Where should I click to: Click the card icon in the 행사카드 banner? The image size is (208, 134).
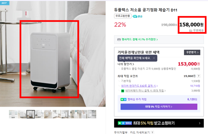(119, 40)
